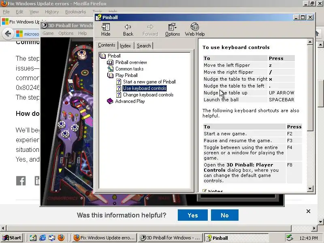Open the Help menu in 3D Pinball

coord(83,33)
